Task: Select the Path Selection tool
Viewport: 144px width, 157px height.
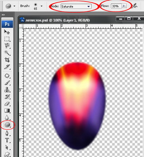Action: pos(7,147)
